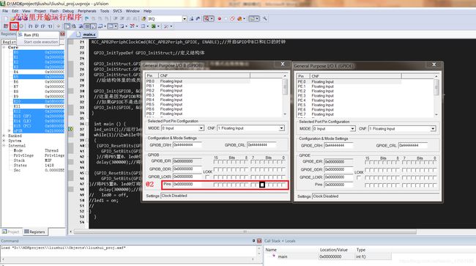Image resolution: width=476 pixels, height=266 pixels.
Task: Expand the System register group
Action: [x=4, y=141]
